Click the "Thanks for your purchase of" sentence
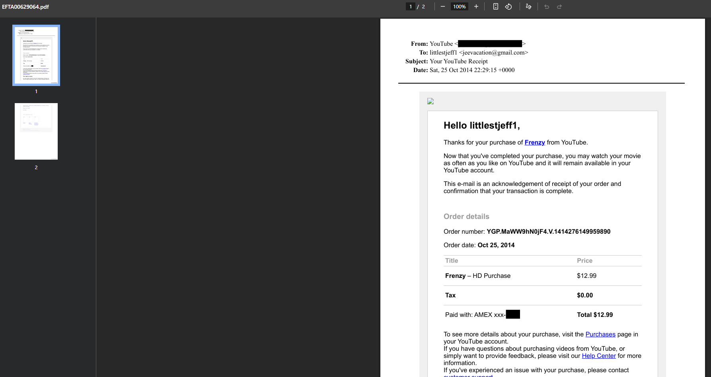This screenshot has width=711, height=377. [x=516, y=143]
